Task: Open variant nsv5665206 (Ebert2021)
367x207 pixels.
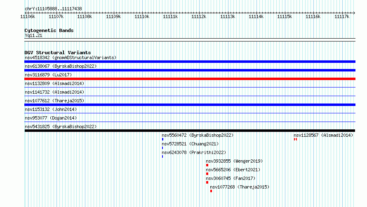Action: pos(233,170)
